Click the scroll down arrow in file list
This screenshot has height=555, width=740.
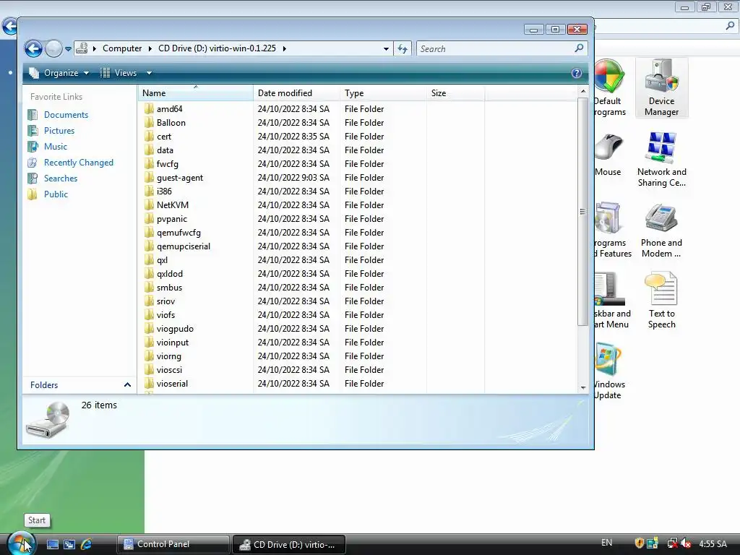coord(583,387)
